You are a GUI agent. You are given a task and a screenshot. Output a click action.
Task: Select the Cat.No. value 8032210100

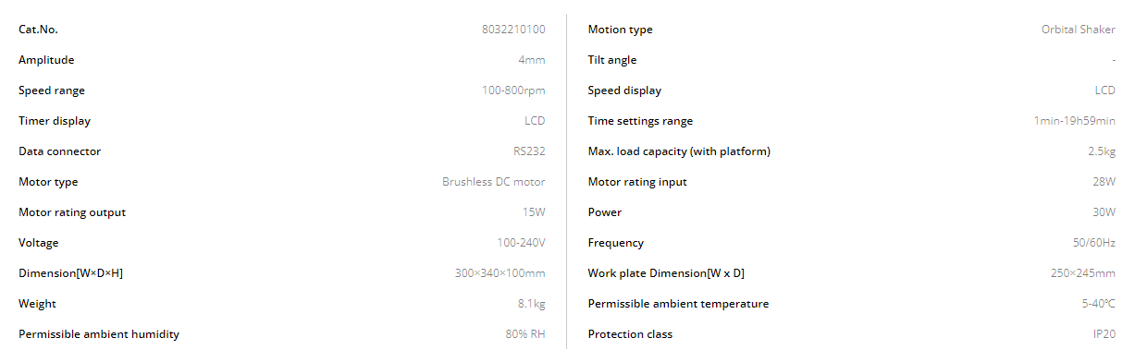tap(513, 30)
